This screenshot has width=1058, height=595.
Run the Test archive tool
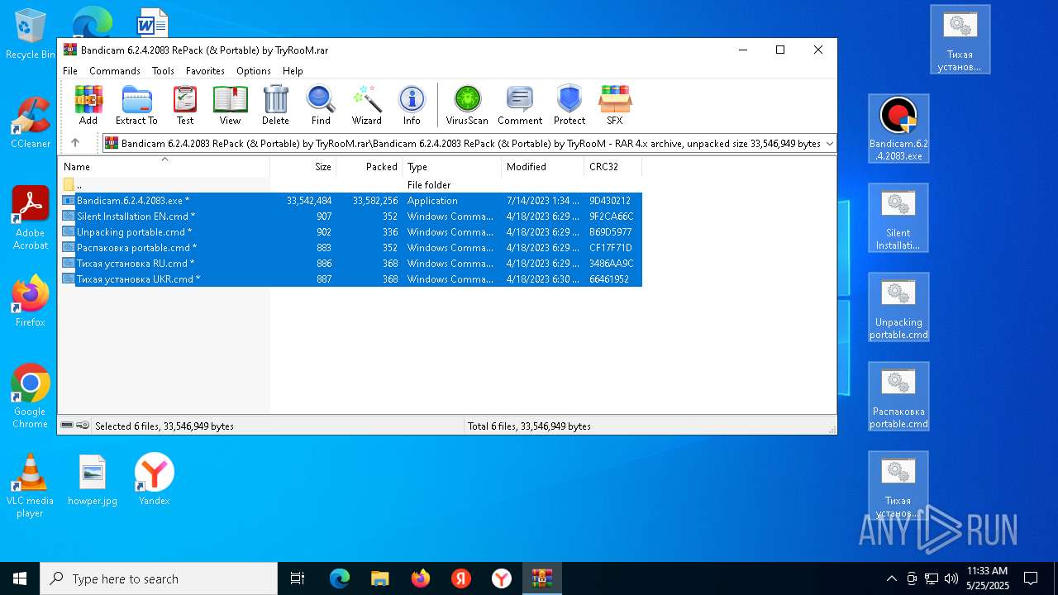(185, 105)
